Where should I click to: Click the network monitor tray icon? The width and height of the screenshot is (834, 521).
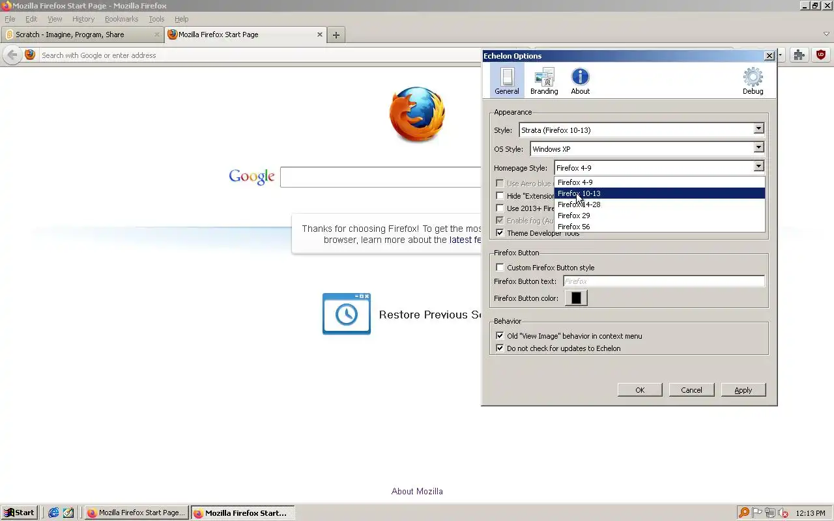(770, 513)
